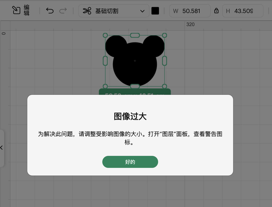Click the ruler label 320
272x207 pixels.
[x=190, y=24]
